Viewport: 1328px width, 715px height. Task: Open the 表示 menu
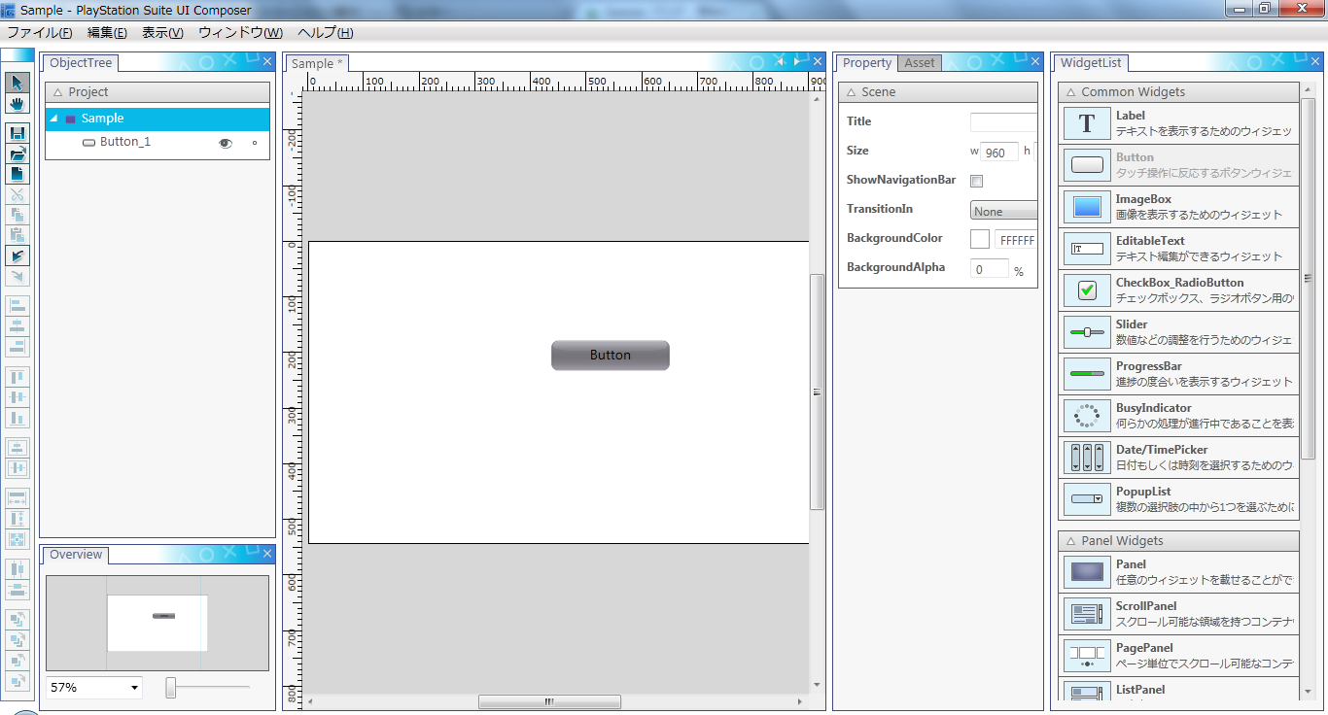tap(162, 33)
